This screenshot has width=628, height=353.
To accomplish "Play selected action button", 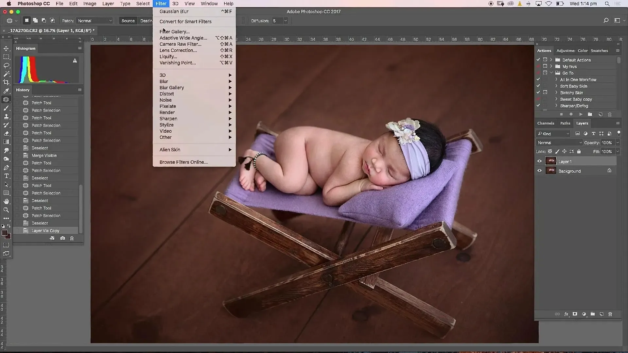I will (x=581, y=114).
